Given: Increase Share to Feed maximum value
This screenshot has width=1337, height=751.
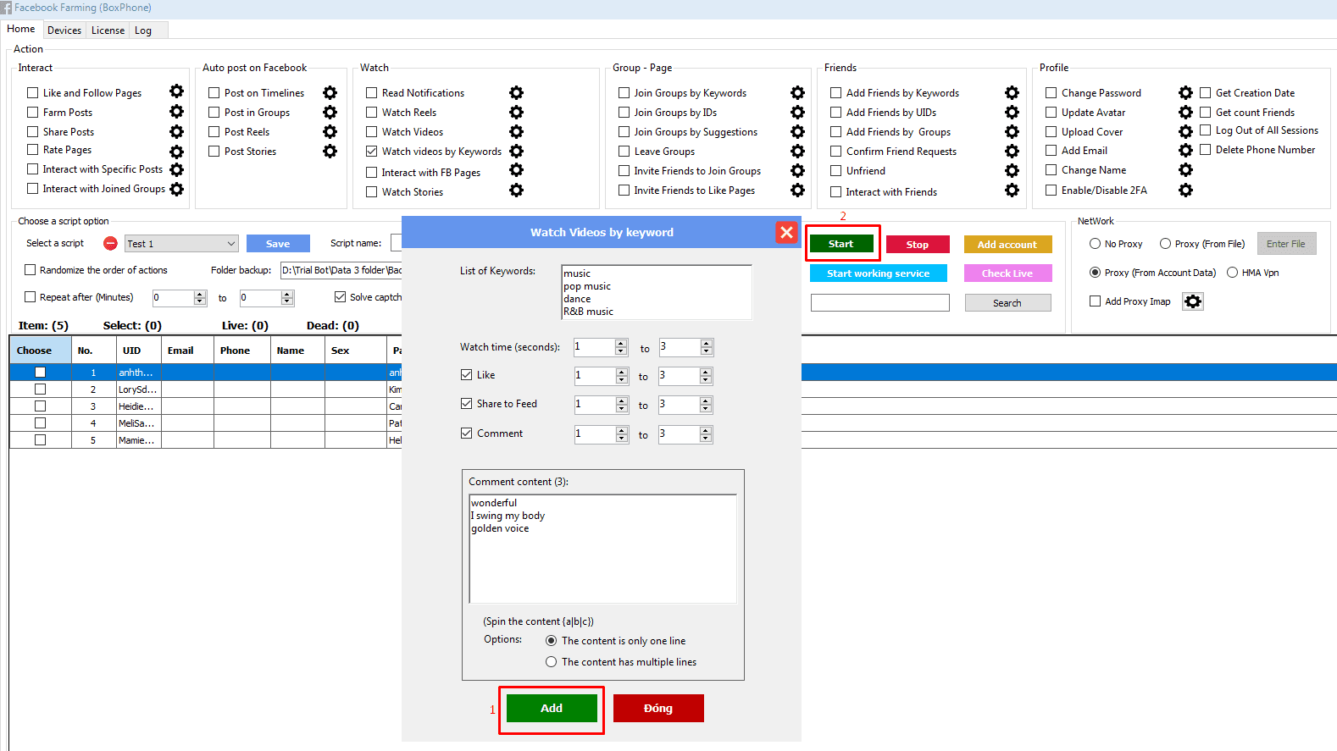Looking at the screenshot, I should 706,400.
